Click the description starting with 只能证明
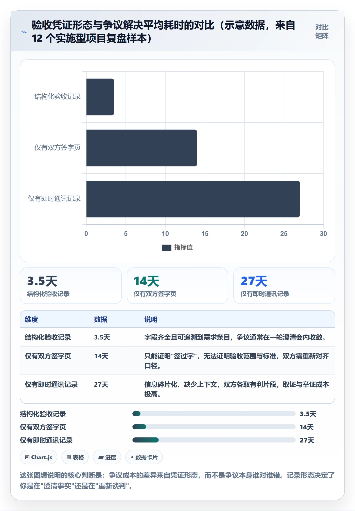Screen dimensions: 355x511 pos(237,361)
